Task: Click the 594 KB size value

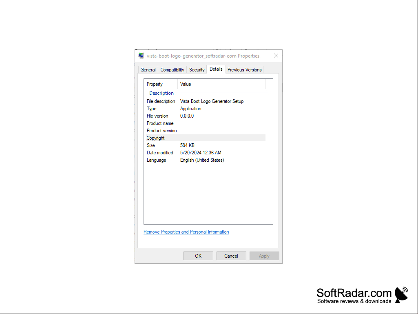Action: click(x=187, y=145)
